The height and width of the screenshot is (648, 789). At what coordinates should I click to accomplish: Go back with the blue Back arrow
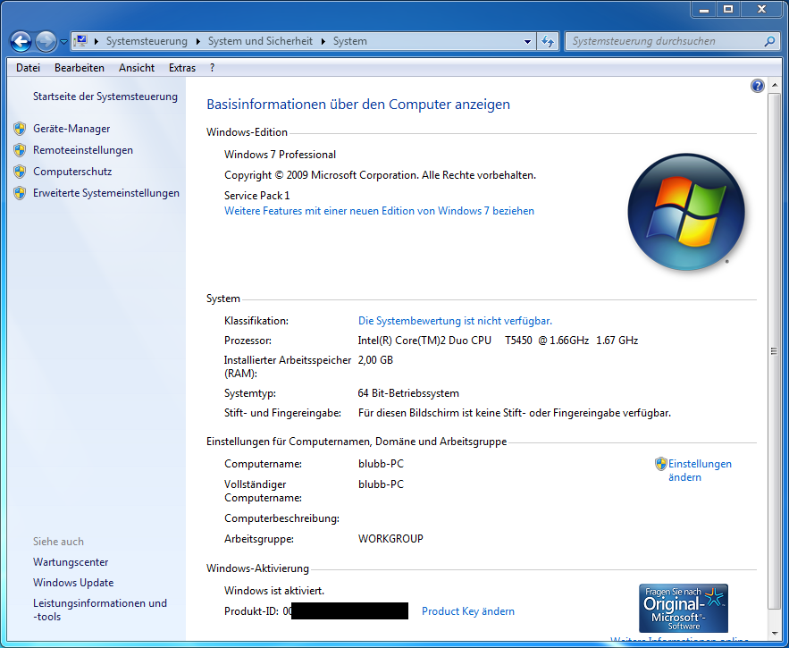21,41
